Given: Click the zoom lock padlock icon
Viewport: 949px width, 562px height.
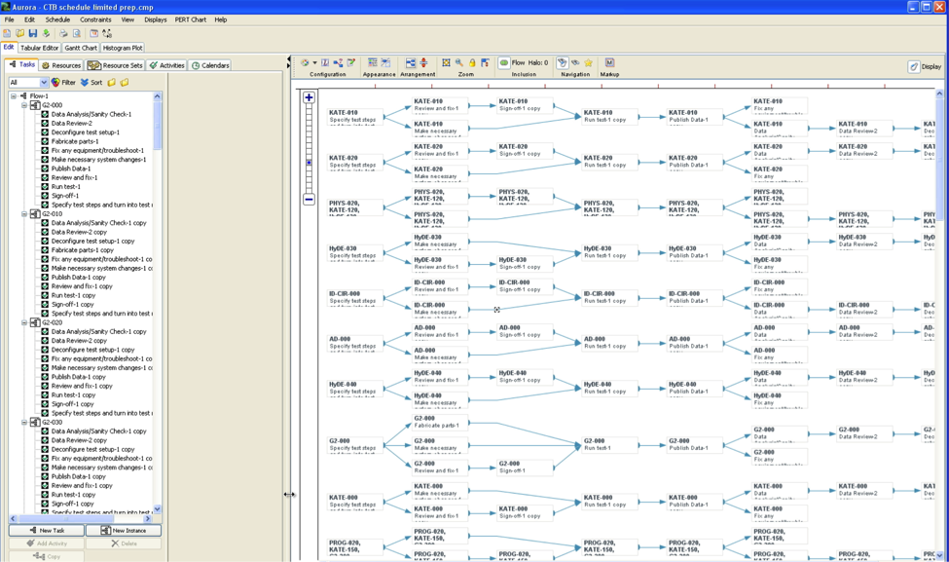Looking at the screenshot, I should (x=472, y=62).
